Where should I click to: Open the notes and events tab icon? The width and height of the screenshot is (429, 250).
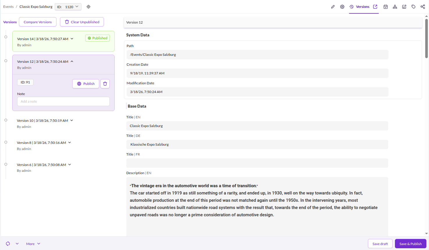point(404,7)
